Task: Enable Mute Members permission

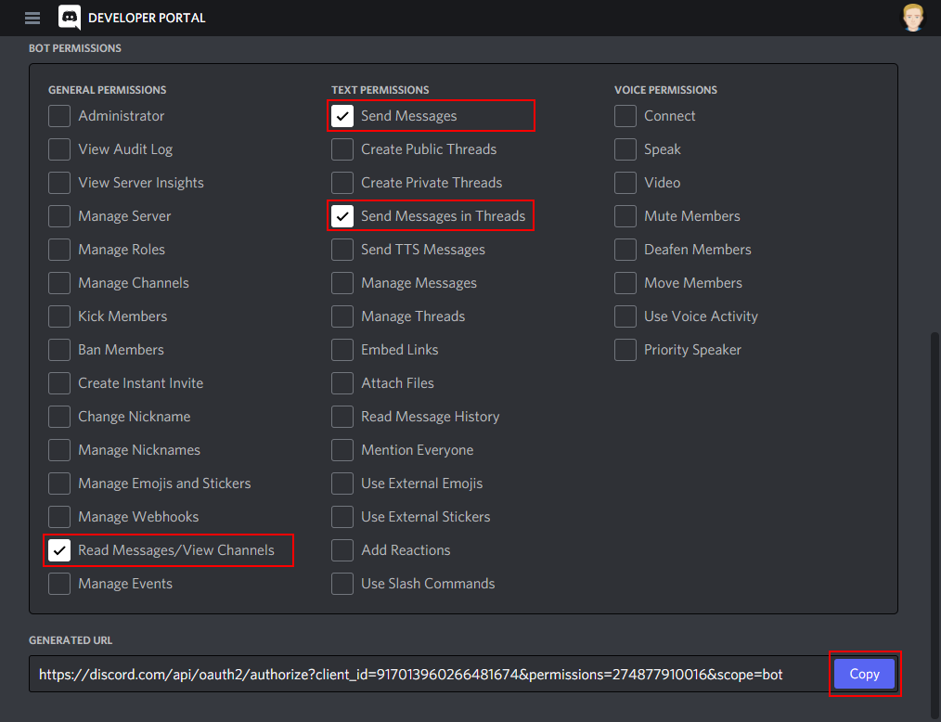Action: (x=625, y=216)
